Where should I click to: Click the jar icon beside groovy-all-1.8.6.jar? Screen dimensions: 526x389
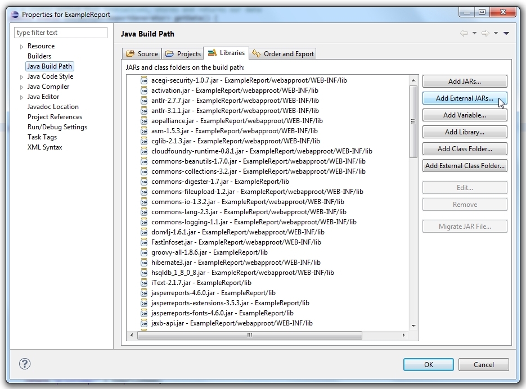click(144, 252)
